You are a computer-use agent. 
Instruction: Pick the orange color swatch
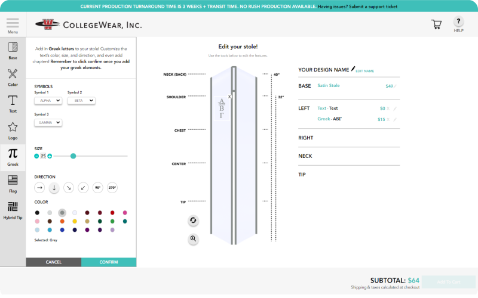point(62,221)
